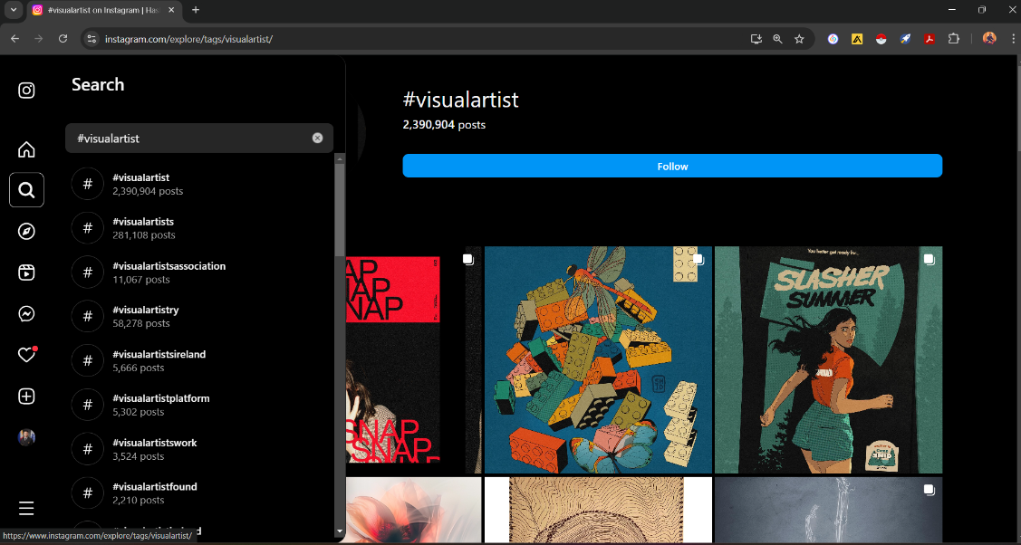Screen dimensions: 1021x545
Task: Open Chrome Extensions puzzle icon
Action: pyautogui.click(x=953, y=39)
